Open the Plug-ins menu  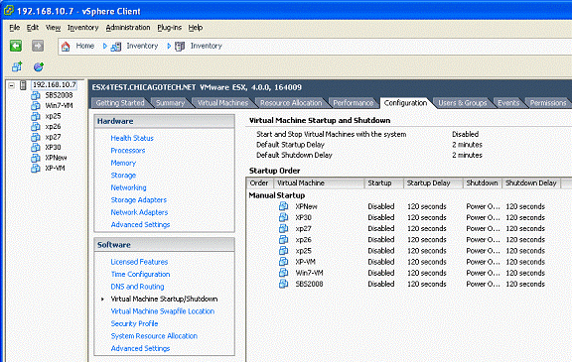(x=169, y=28)
